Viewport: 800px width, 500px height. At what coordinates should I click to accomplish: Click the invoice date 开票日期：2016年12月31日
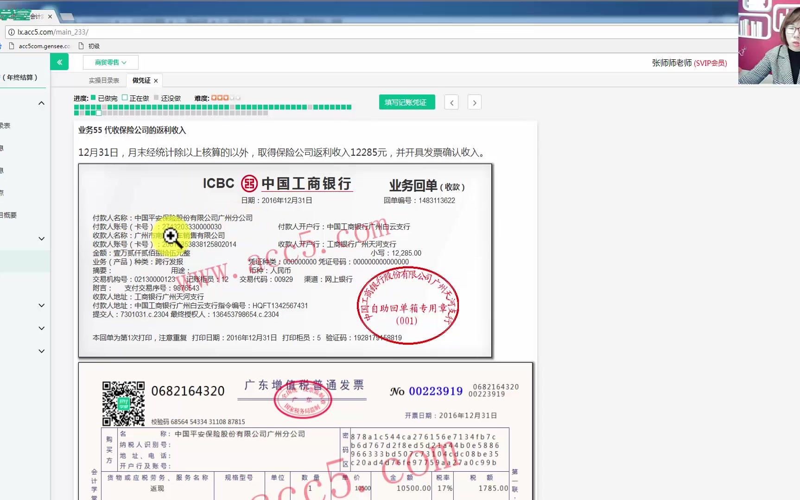[451, 416]
